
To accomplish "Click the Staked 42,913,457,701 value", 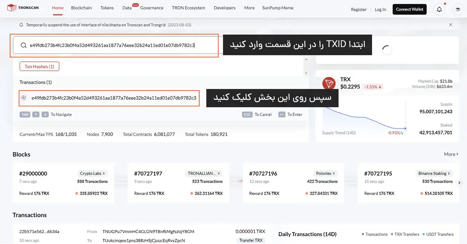I will coord(436,132).
